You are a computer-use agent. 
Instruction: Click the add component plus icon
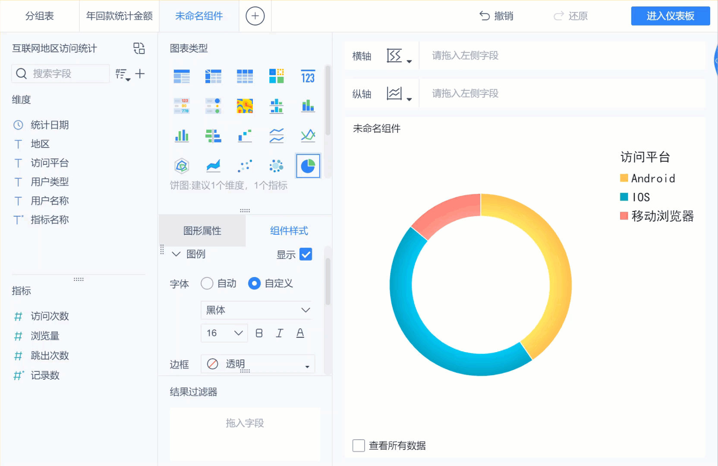[x=255, y=16]
